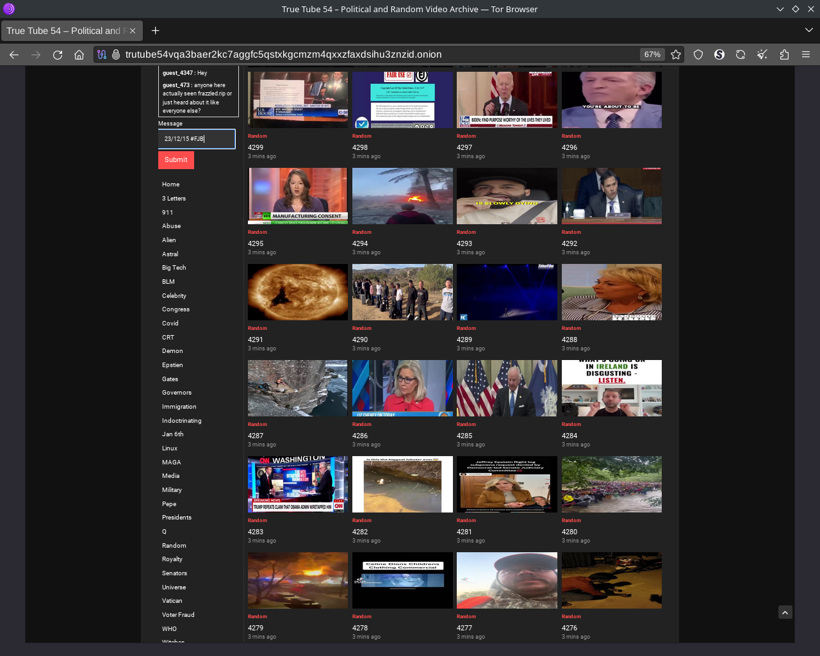Go back to the previous page
Screen dimensions: 820x656
pos(14,54)
